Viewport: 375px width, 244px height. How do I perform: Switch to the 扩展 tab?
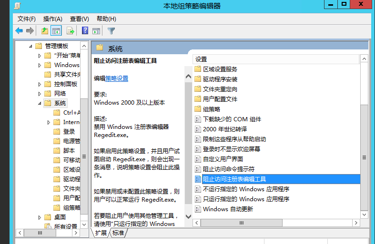(101, 233)
